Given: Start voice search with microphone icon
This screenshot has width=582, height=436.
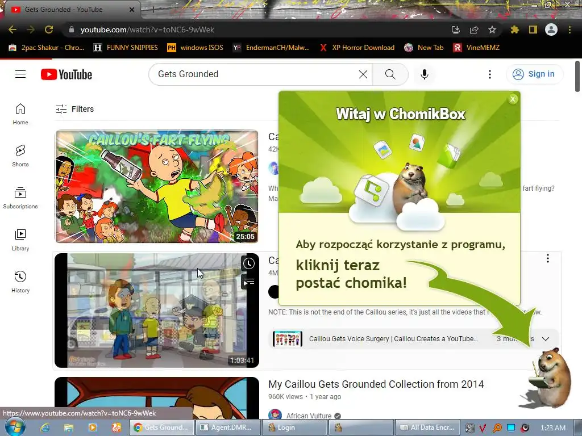Looking at the screenshot, I should [x=424, y=74].
